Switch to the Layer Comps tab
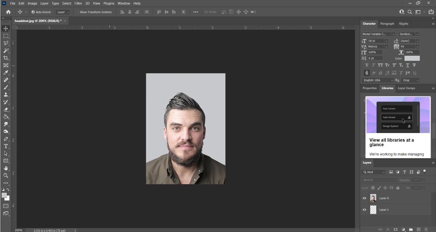436x232 pixels. pos(406,88)
